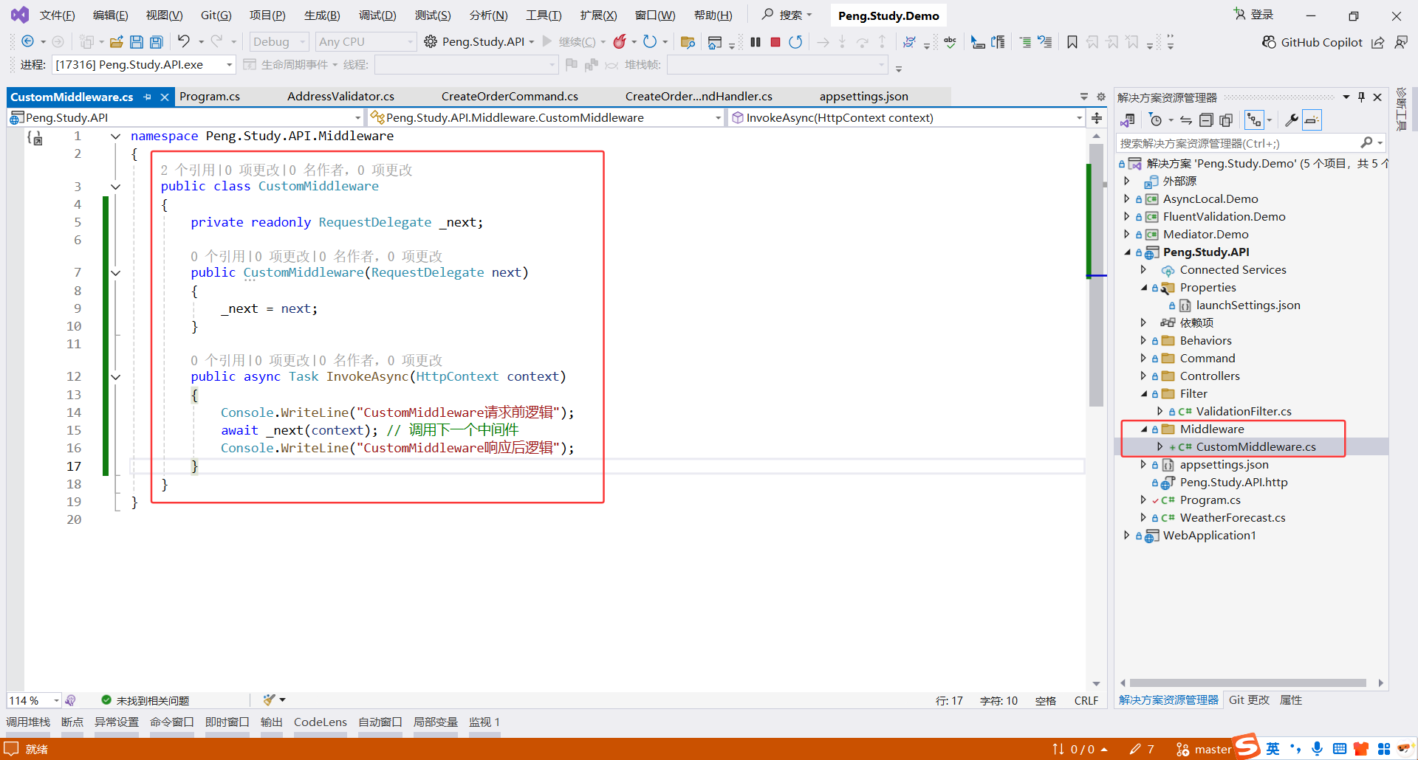Open the 调试(D) menu
The height and width of the screenshot is (760, 1418).
(x=377, y=15)
